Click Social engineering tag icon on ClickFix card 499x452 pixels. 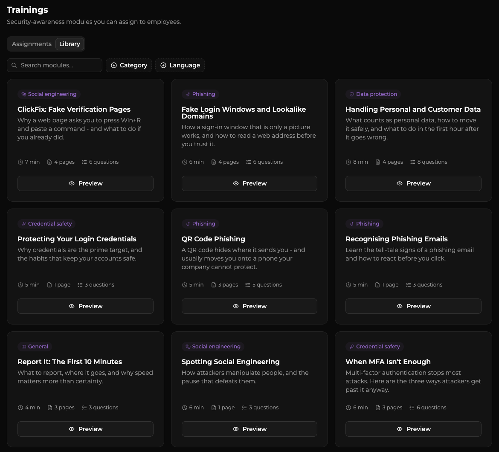[x=23, y=94]
